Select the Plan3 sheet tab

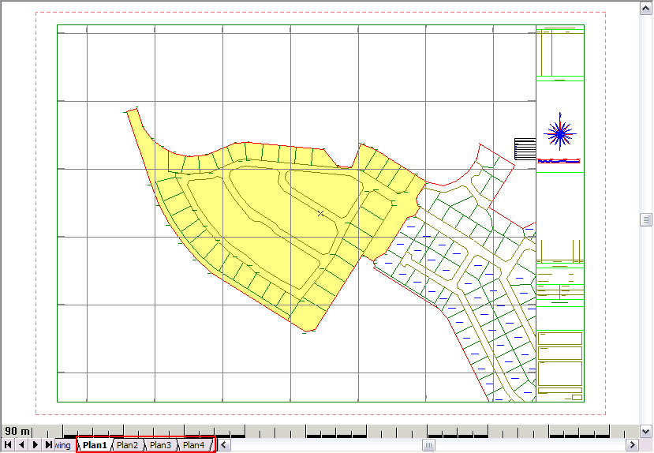pyautogui.click(x=161, y=445)
